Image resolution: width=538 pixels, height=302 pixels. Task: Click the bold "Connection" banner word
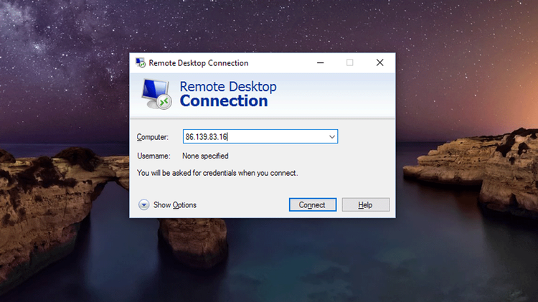[223, 101]
